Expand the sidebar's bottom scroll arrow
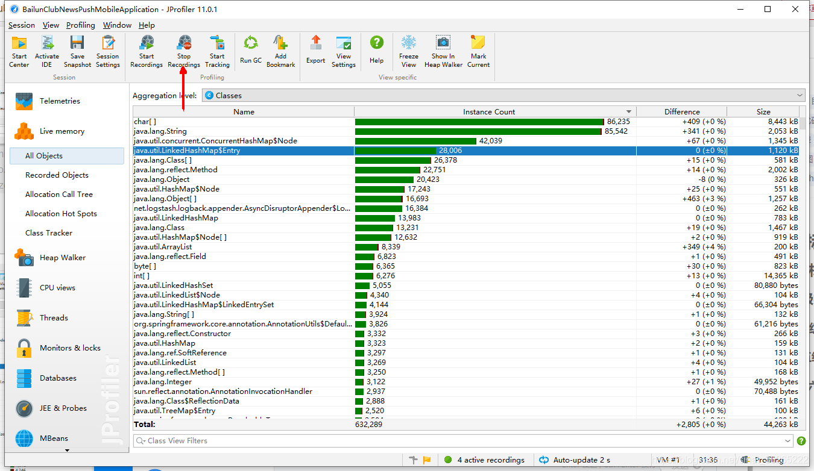This screenshot has width=814, height=471. click(67, 450)
